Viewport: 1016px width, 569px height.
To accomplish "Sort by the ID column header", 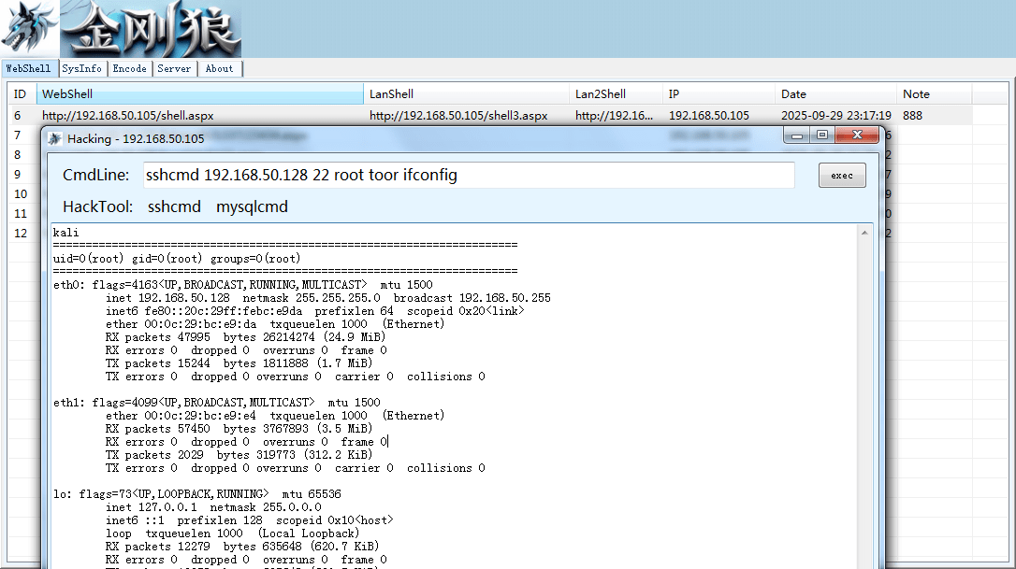I will [22, 93].
